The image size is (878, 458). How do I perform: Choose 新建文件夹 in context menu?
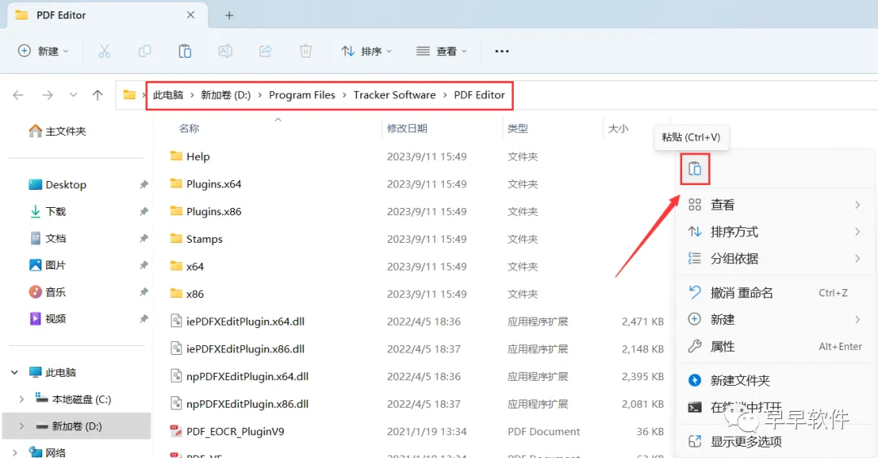click(775, 380)
